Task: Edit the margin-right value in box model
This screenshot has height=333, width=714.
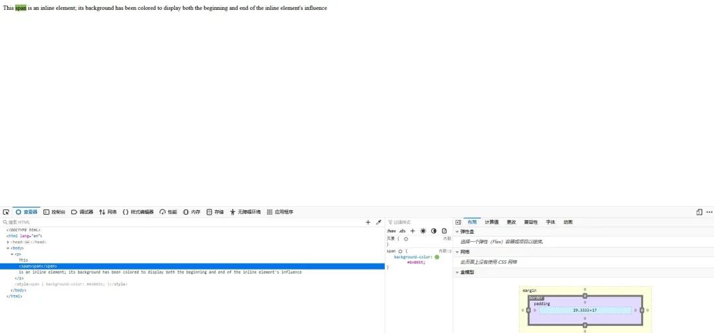Action: [x=648, y=311]
